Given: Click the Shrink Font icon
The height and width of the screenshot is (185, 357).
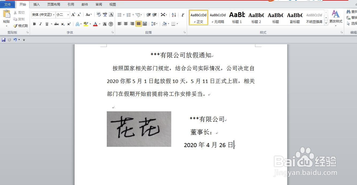Looking at the screenshot, I should click(x=79, y=15).
